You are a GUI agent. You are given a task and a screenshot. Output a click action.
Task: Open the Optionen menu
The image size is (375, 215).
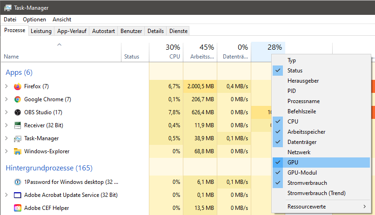click(34, 20)
